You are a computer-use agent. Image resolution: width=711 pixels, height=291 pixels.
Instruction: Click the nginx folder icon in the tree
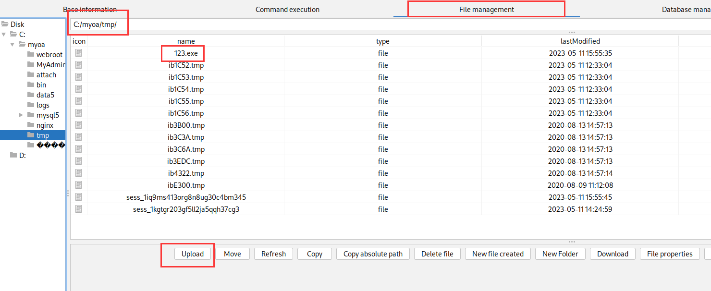(x=31, y=125)
